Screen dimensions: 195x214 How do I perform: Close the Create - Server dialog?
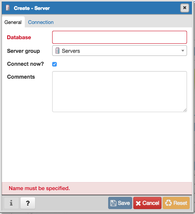point(185,8)
